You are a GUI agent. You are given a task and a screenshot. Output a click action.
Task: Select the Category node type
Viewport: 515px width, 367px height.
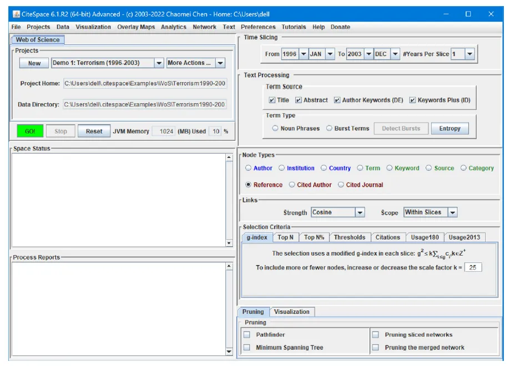click(463, 168)
